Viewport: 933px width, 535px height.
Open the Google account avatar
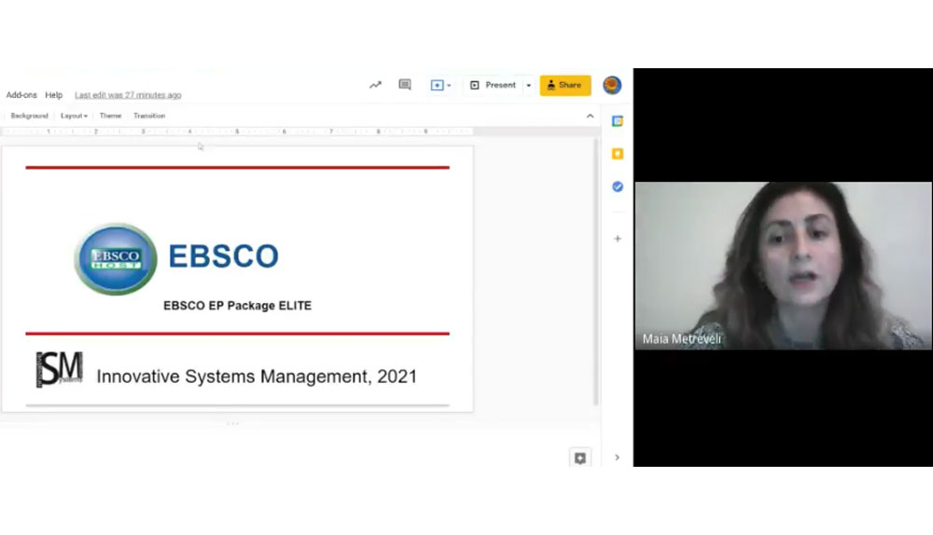pyautogui.click(x=612, y=85)
